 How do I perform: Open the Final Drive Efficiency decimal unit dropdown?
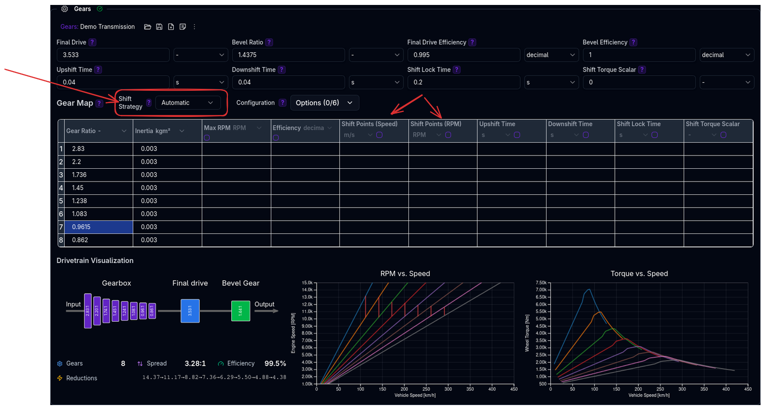click(x=550, y=55)
